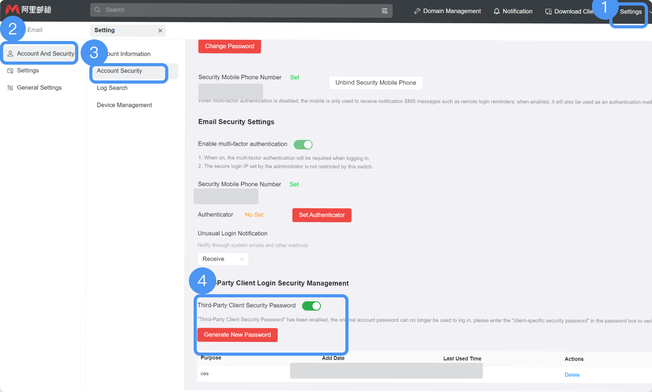Open advanced search filter icon
652x392 pixels.
384,11
